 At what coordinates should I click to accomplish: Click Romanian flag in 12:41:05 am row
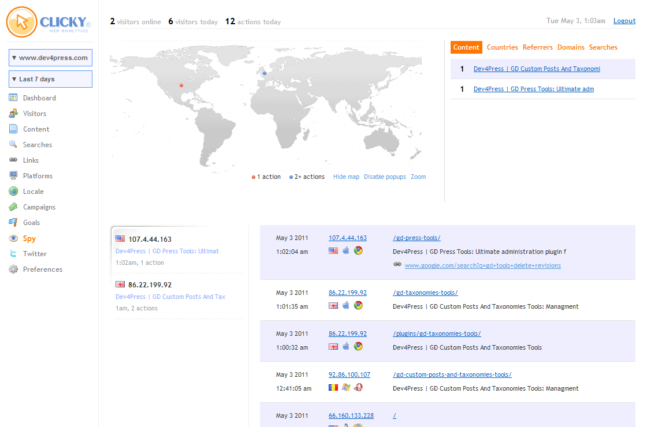pos(333,387)
